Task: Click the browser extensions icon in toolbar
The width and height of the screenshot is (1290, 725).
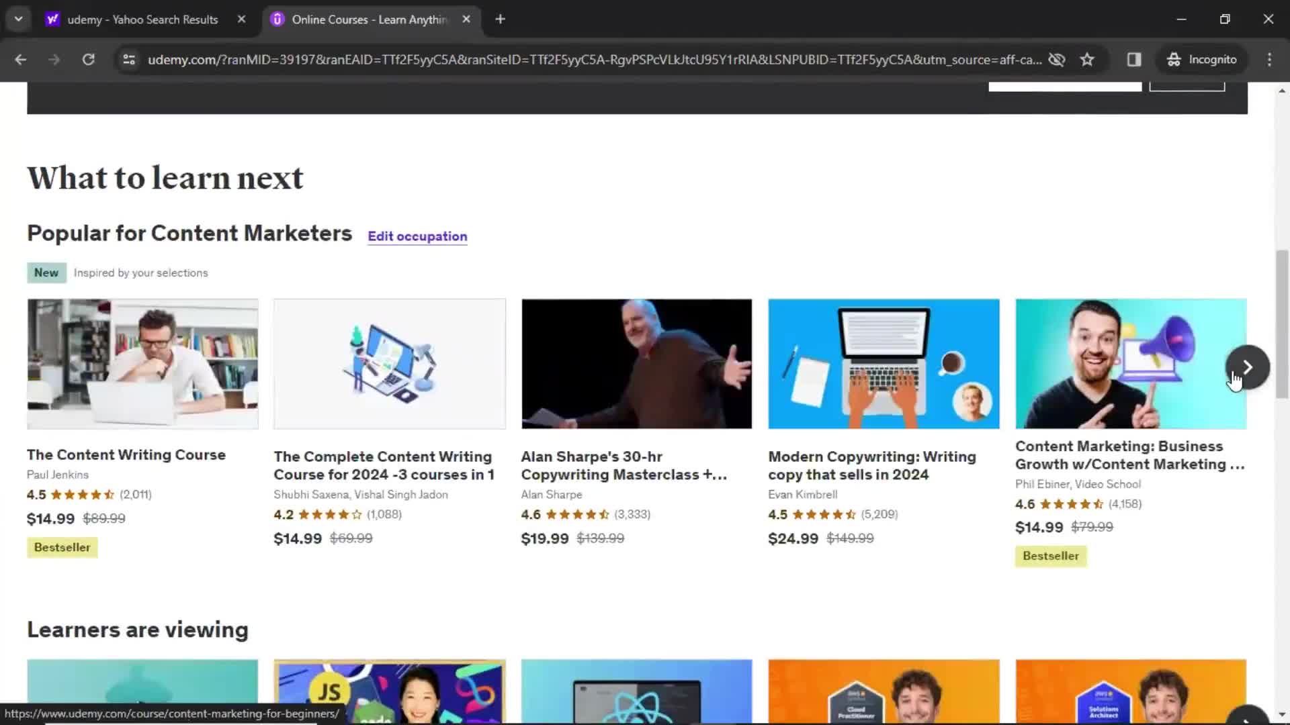Action: pyautogui.click(x=1134, y=59)
